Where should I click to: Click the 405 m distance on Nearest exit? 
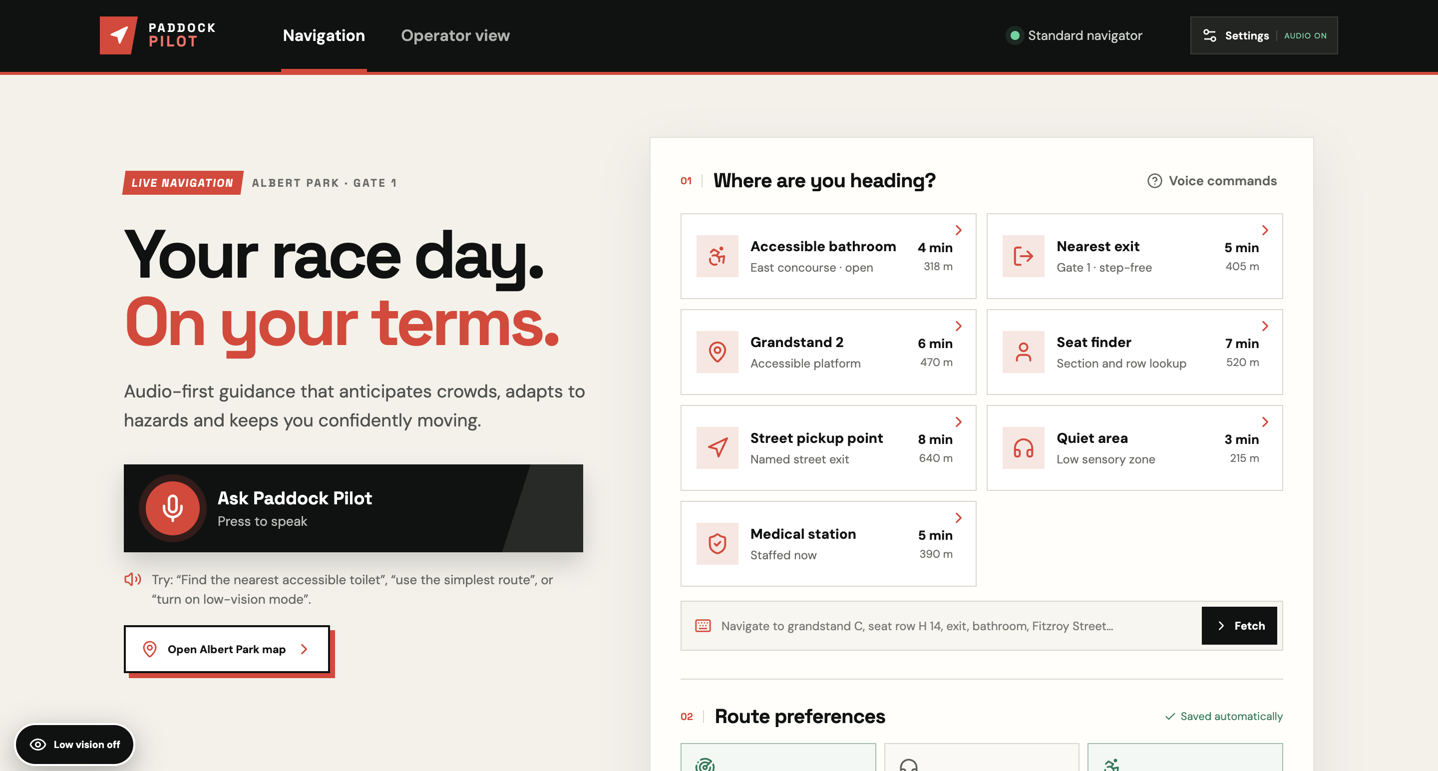click(1242, 266)
